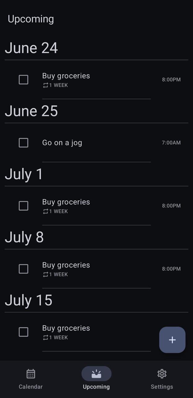Viewport: 193px width, 398px height.
Task: Check off Go on a jog task
Action: [x=24, y=143]
